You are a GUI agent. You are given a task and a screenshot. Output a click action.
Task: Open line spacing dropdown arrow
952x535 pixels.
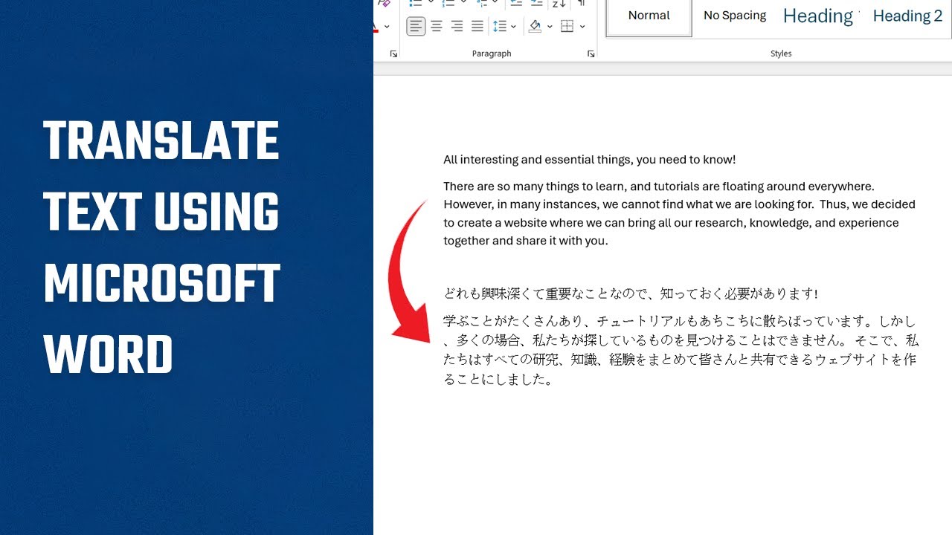coord(513,27)
